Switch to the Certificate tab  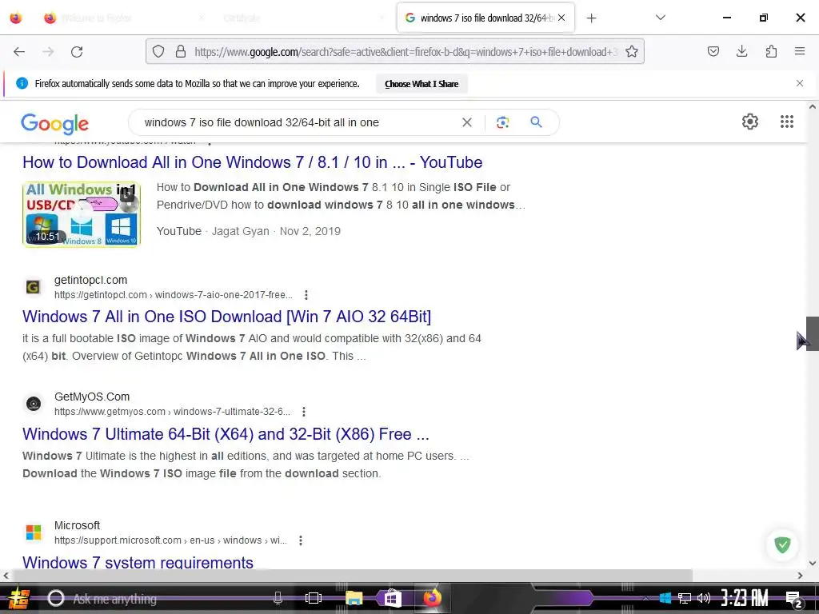(303, 18)
